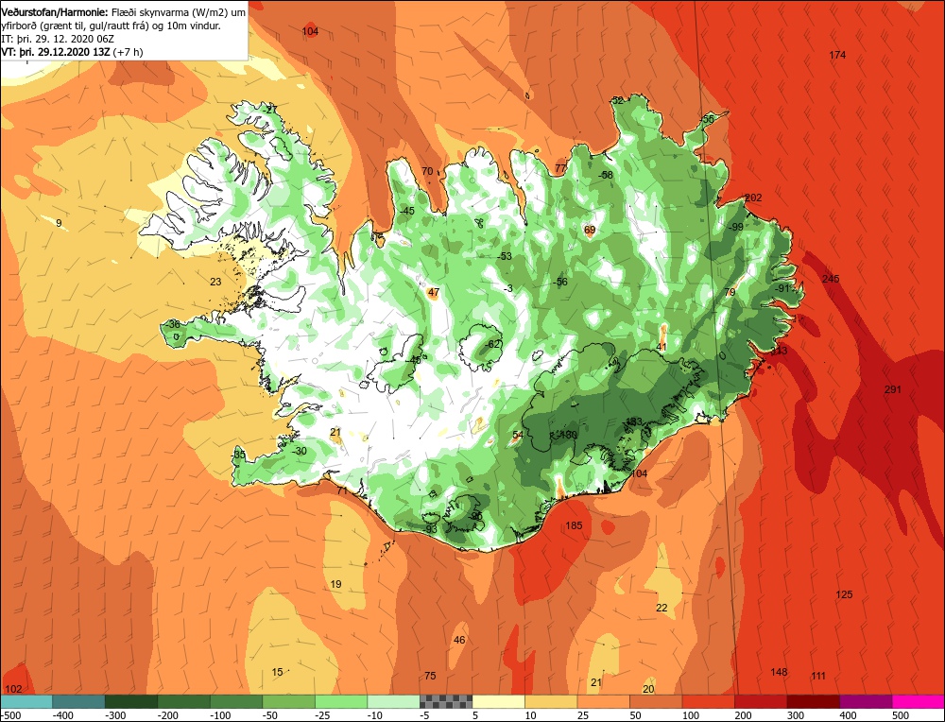Select the value -99 in East Iceland
This screenshot has height=722, width=945.
click(735, 227)
